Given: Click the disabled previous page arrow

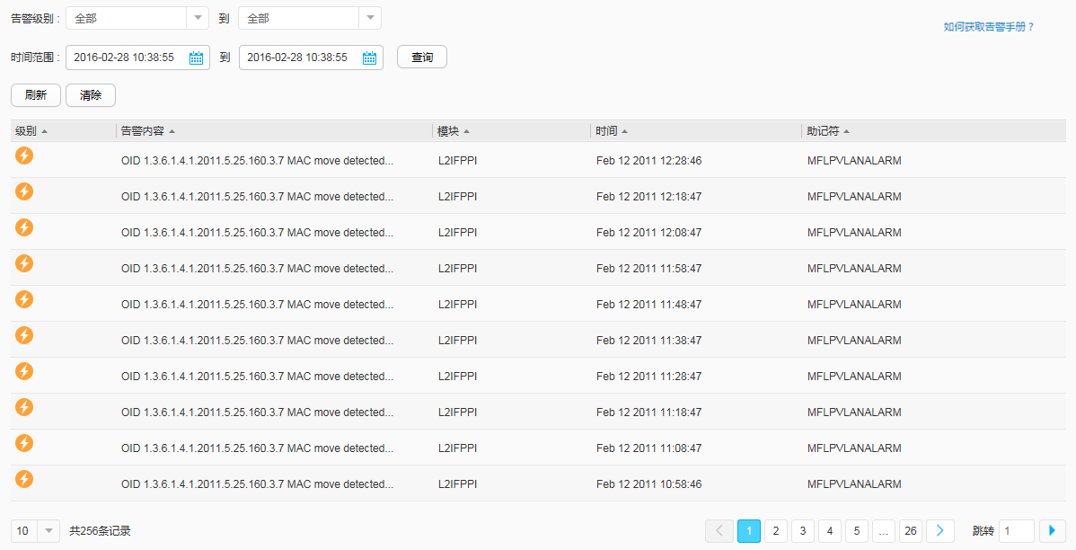Looking at the screenshot, I should [719, 531].
